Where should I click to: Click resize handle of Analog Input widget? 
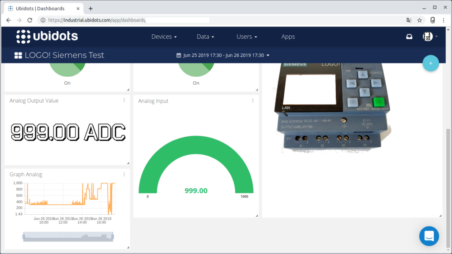pyautogui.click(x=257, y=215)
